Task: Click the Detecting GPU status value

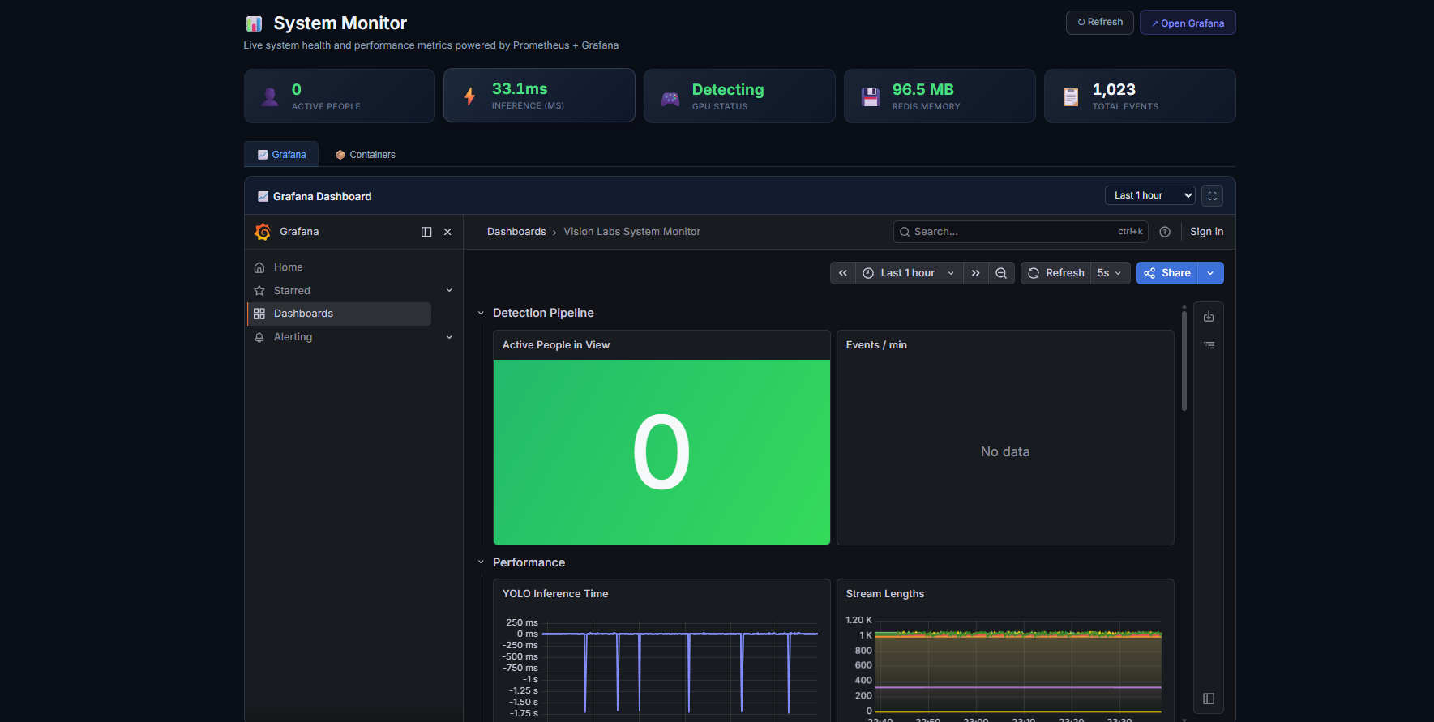Action: pos(728,89)
